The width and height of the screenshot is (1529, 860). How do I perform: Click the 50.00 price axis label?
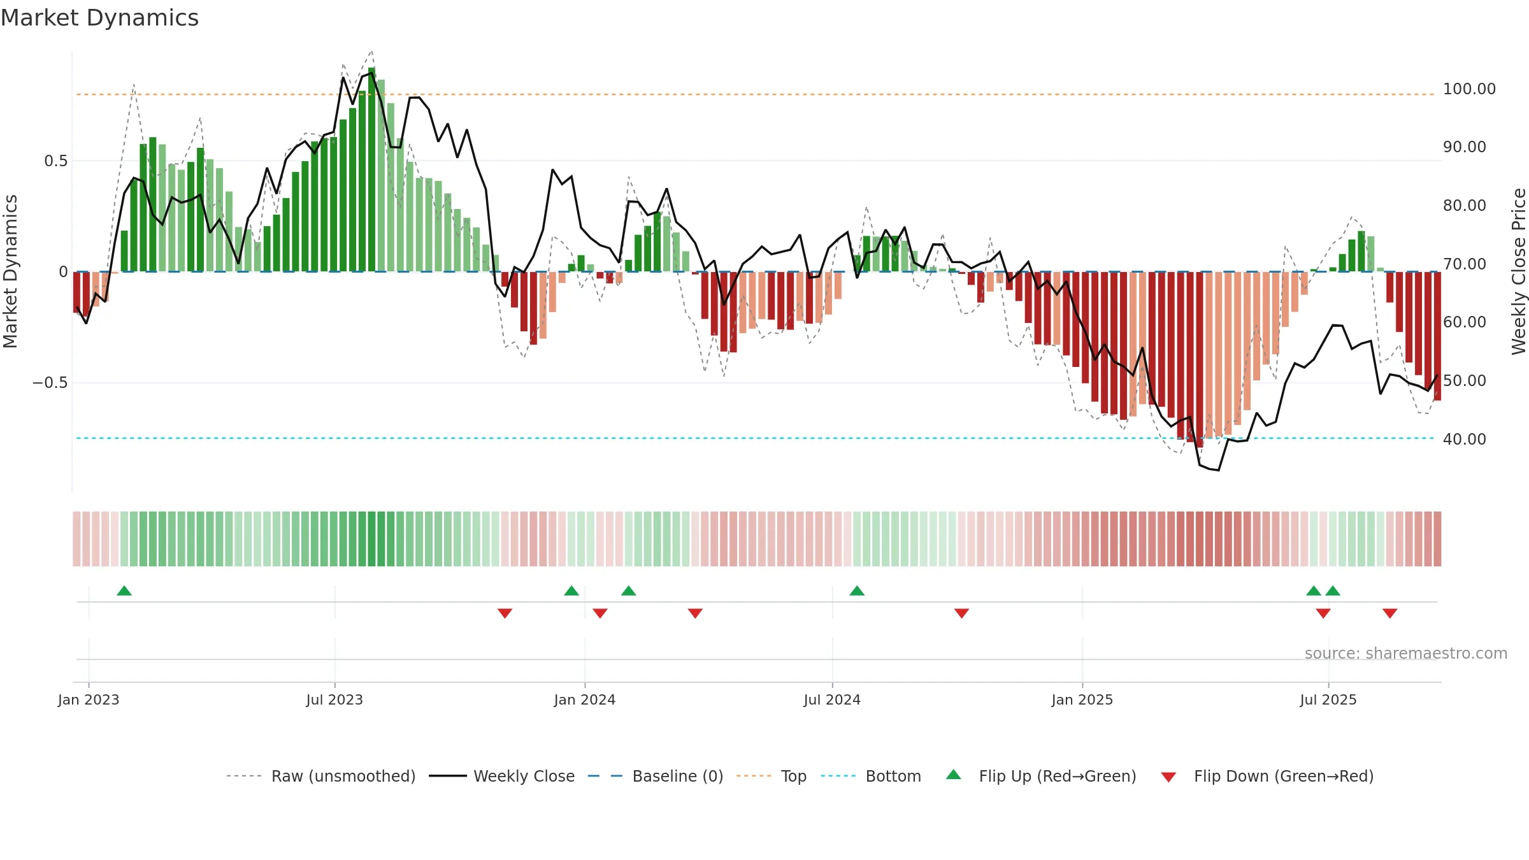(x=1465, y=380)
